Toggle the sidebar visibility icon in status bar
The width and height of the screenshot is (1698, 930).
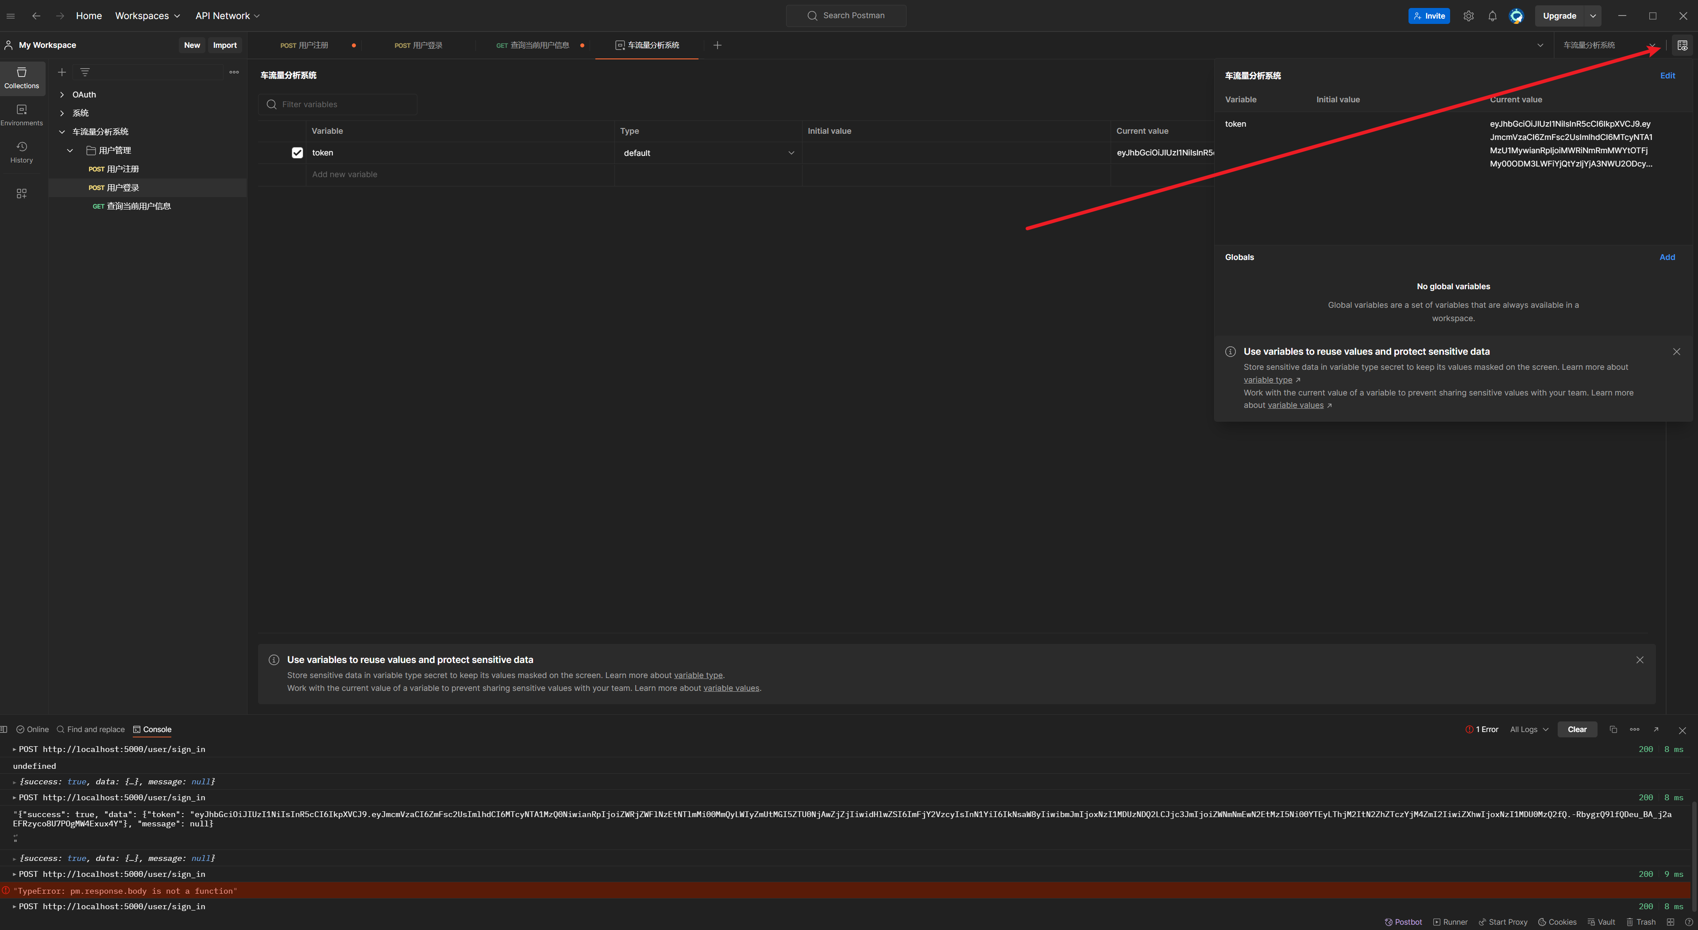4,729
